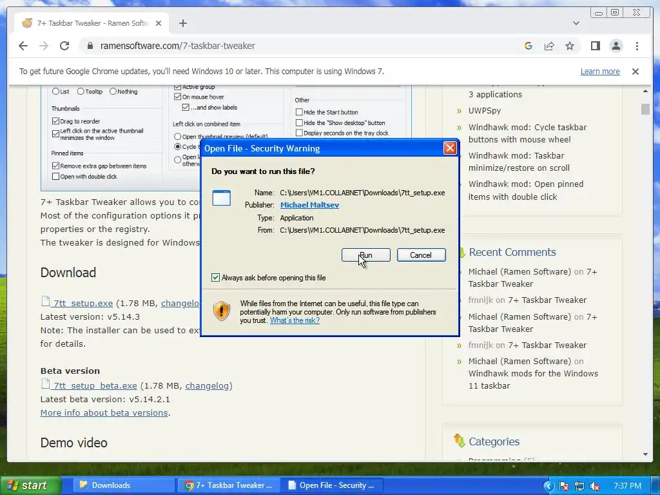Open Windhawk mod: Open pinned items link
The image size is (660, 495).
[x=526, y=190]
